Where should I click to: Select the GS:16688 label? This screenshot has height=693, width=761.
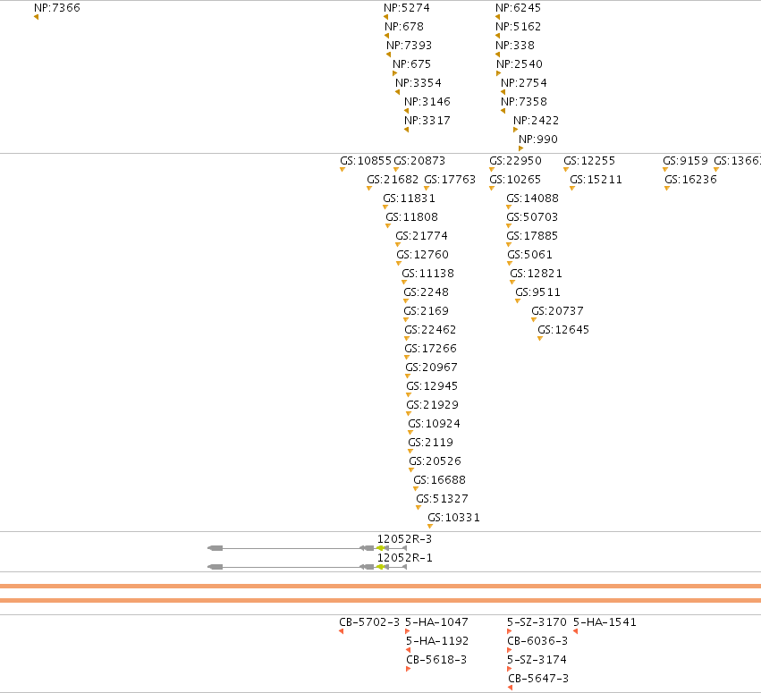pyautogui.click(x=440, y=480)
